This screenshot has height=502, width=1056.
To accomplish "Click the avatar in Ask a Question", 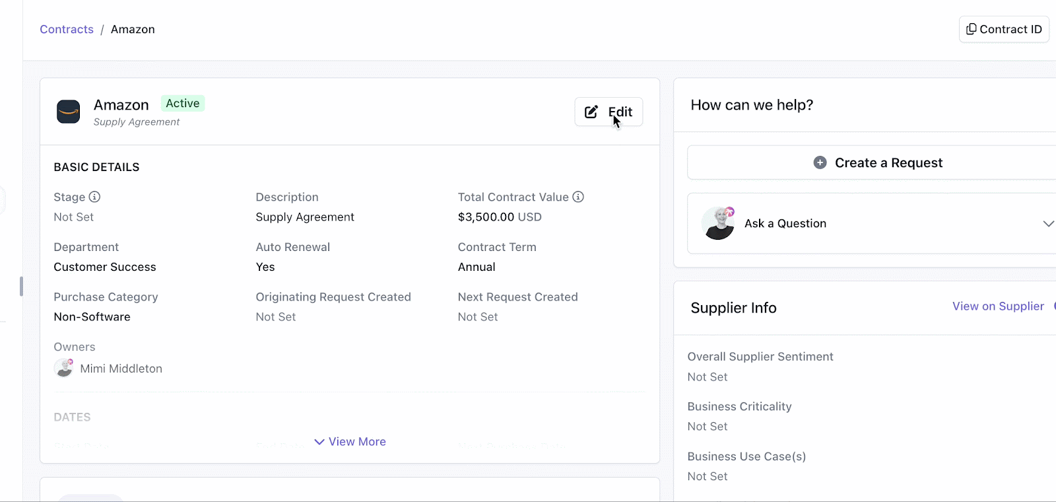I will pyautogui.click(x=718, y=223).
